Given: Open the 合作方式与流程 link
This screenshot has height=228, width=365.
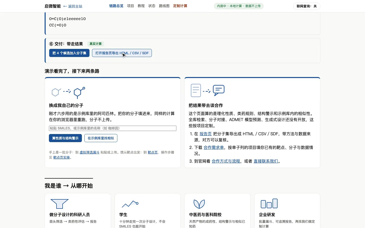Looking at the screenshot, I should click(x=226, y=161).
